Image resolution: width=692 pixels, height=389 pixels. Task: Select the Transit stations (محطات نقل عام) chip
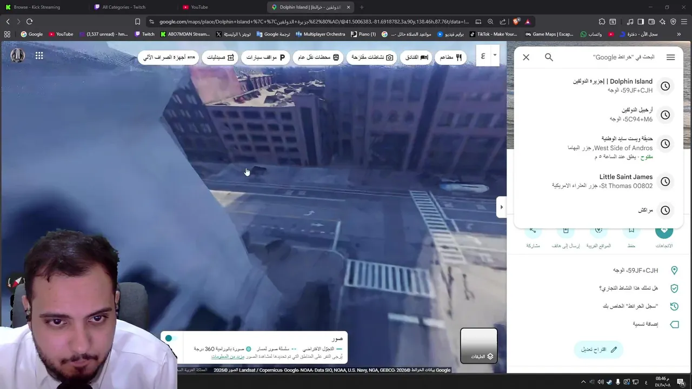[x=318, y=57]
